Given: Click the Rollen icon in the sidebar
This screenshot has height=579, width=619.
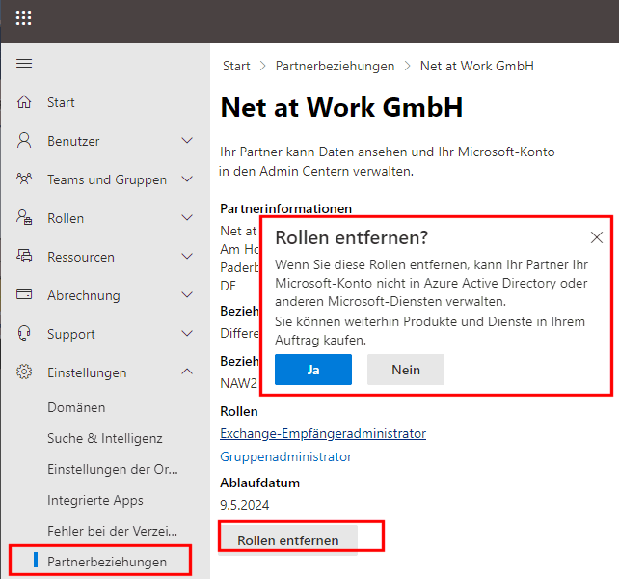Looking at the screenshot, I should (24, 217).
